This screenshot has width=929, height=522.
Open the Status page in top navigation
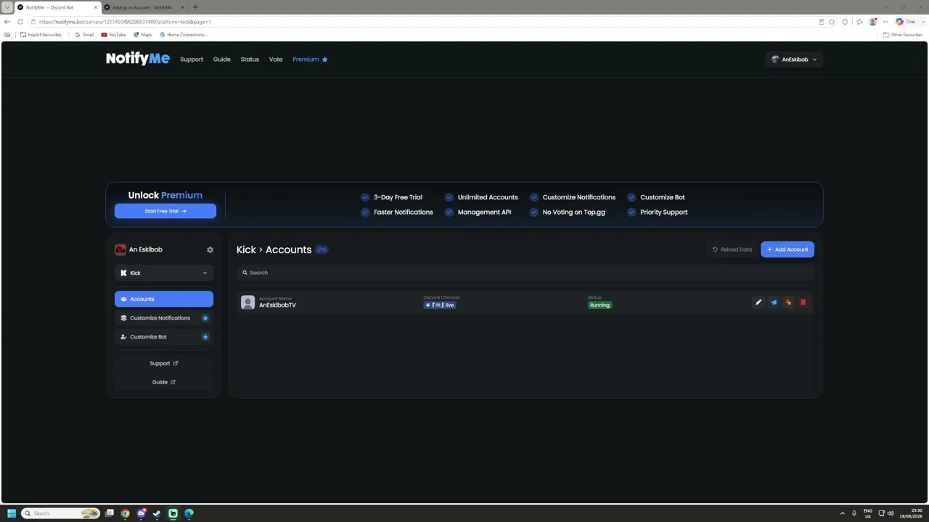tap(250, 59)
